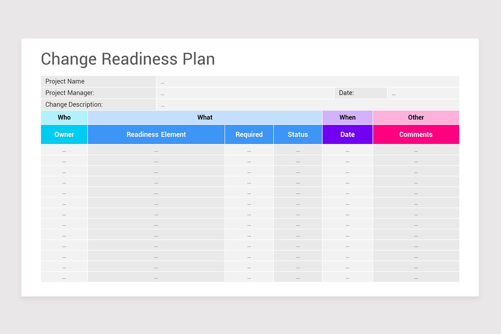Image resolution: width=501 pixels, height=334 pixels.
Task: Select the pink 'Comments' column header
Action: point(416,134)
